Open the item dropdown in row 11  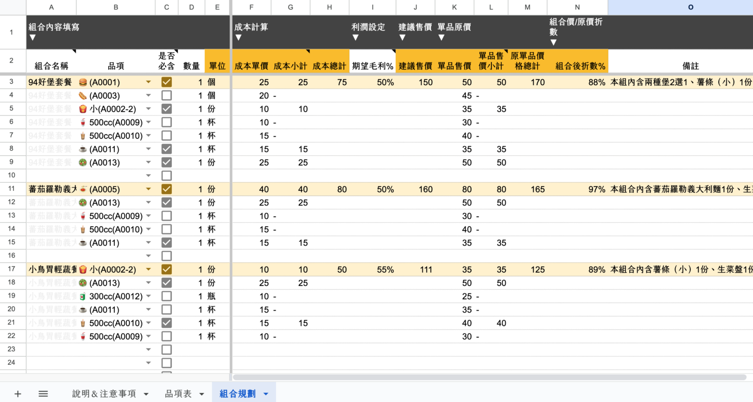[149, 189]
